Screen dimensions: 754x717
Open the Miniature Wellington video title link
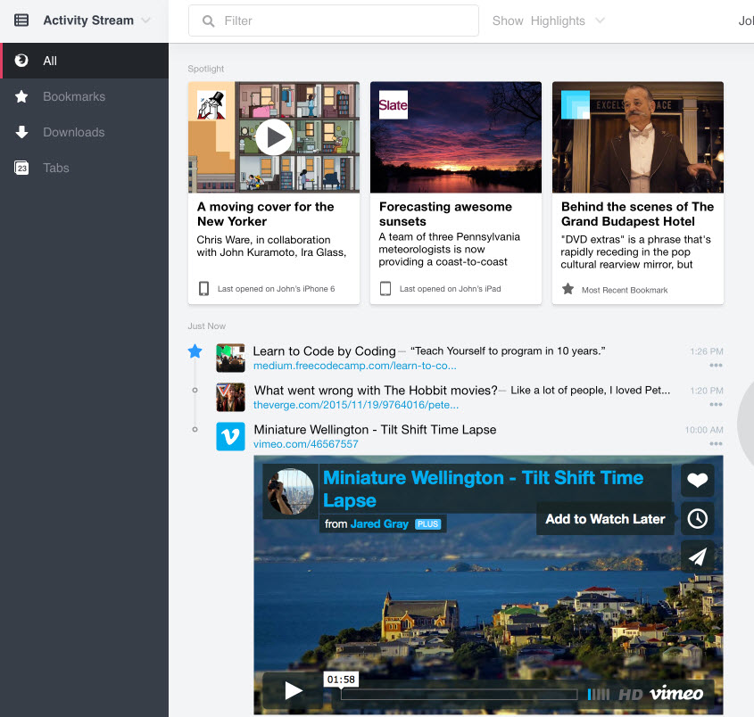tap(484, 489)
